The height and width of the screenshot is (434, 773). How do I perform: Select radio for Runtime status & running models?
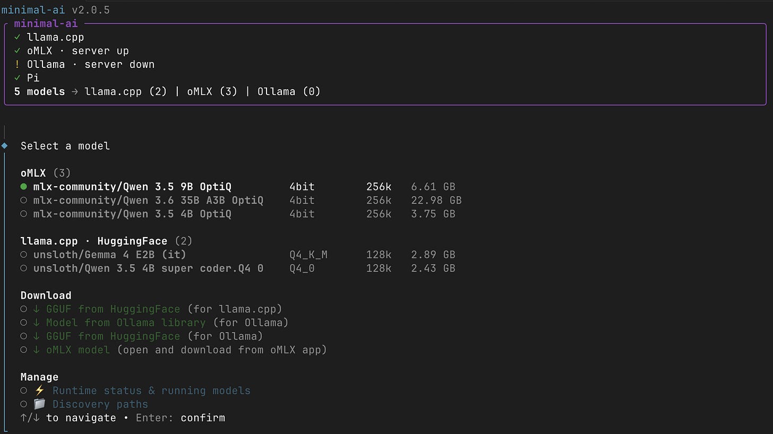click(x=24, y=390)
